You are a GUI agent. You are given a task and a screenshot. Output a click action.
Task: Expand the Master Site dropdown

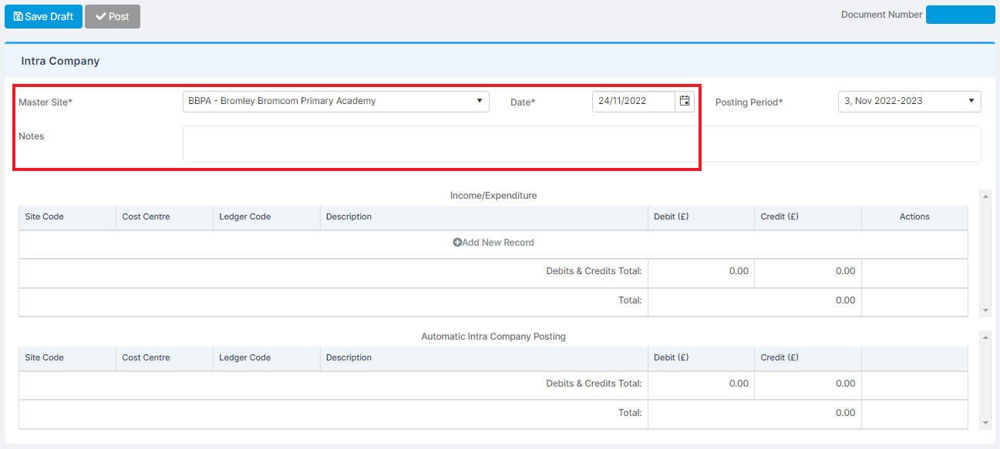click(x=336, y=101)
